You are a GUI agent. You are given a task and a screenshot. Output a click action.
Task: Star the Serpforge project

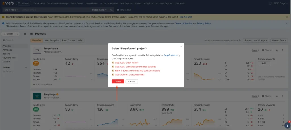pyautogui.click(x=277, y=96)
